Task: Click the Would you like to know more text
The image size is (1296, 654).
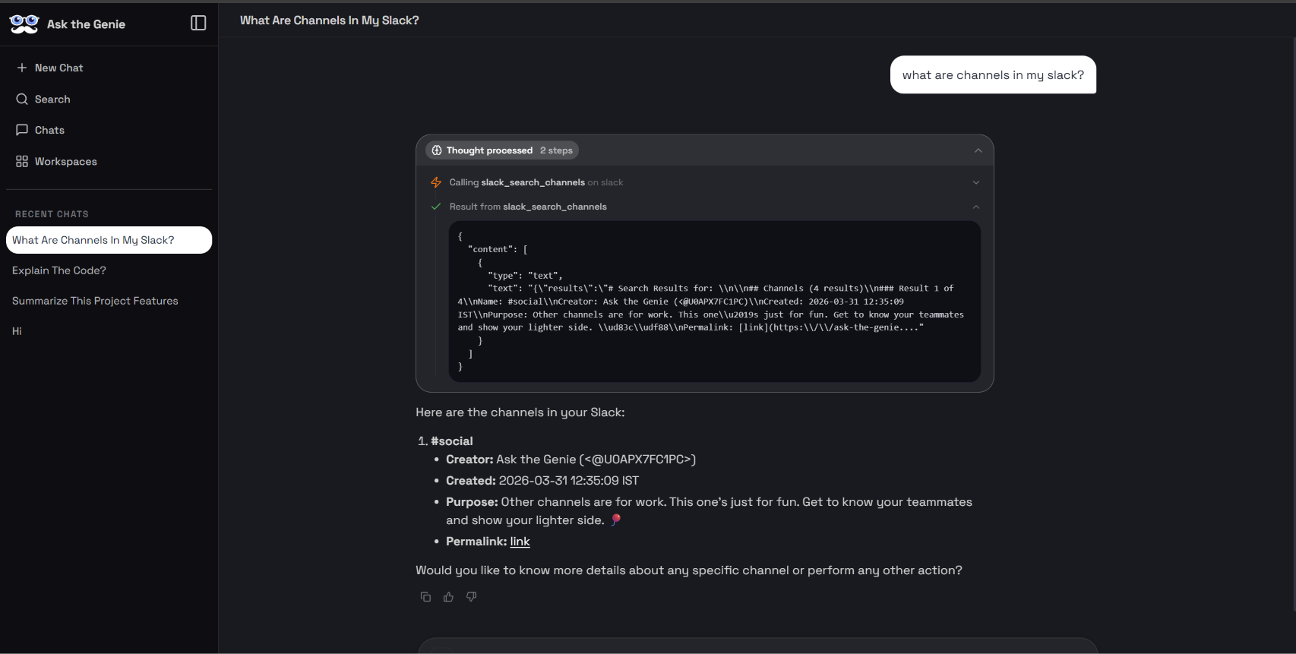Action: (x=688, y=570)
